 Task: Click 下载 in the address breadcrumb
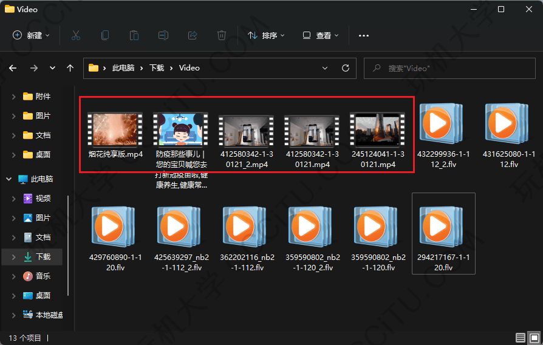(157, 68)
